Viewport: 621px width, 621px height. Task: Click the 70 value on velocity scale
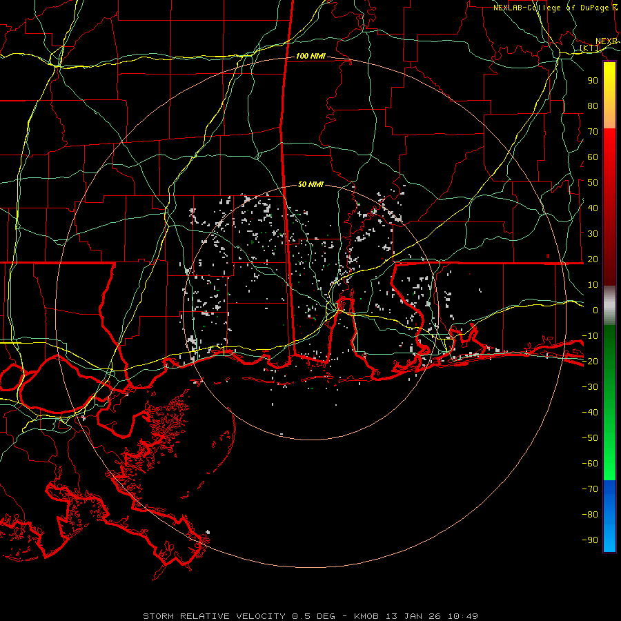(593, 132)
